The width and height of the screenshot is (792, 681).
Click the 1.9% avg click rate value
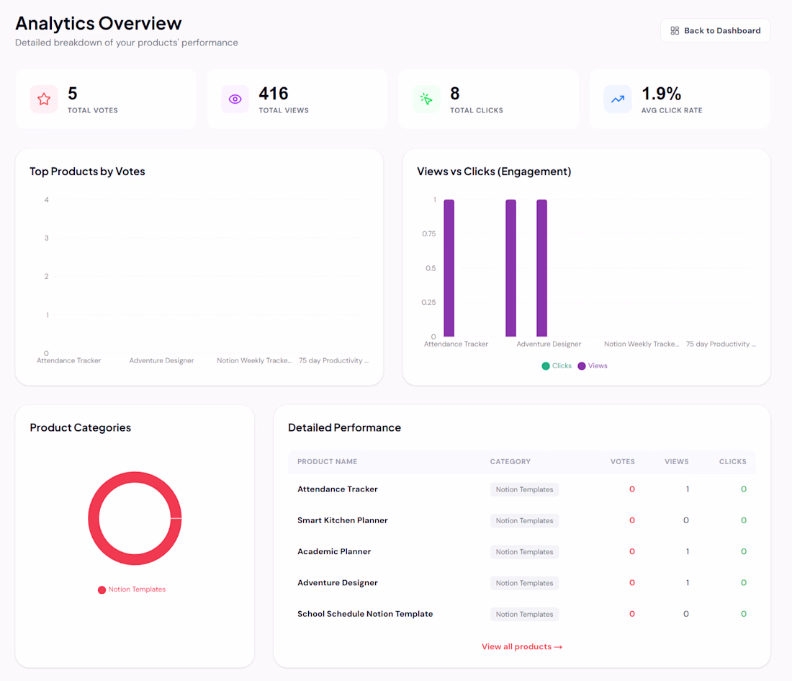tap(661, 94)
